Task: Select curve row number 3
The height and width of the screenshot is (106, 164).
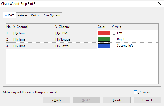Action: [x=9, y=46]
